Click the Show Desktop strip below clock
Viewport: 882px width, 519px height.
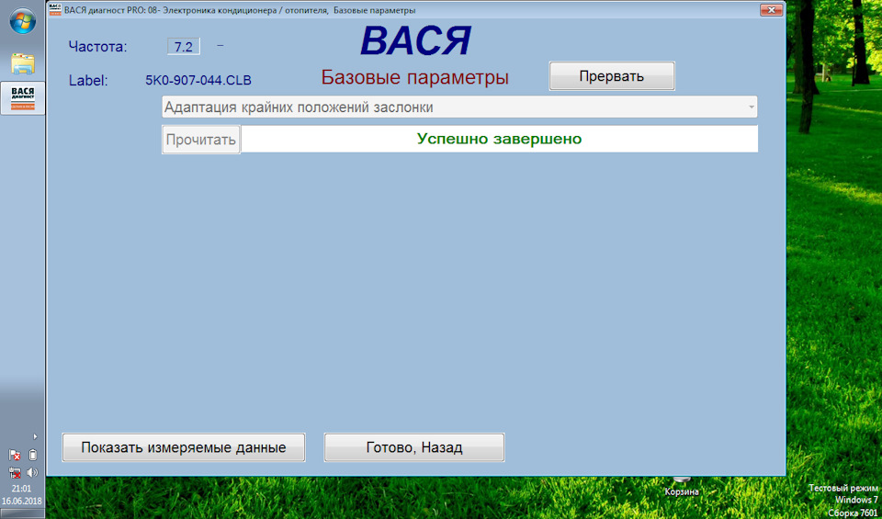pos(23,513)
